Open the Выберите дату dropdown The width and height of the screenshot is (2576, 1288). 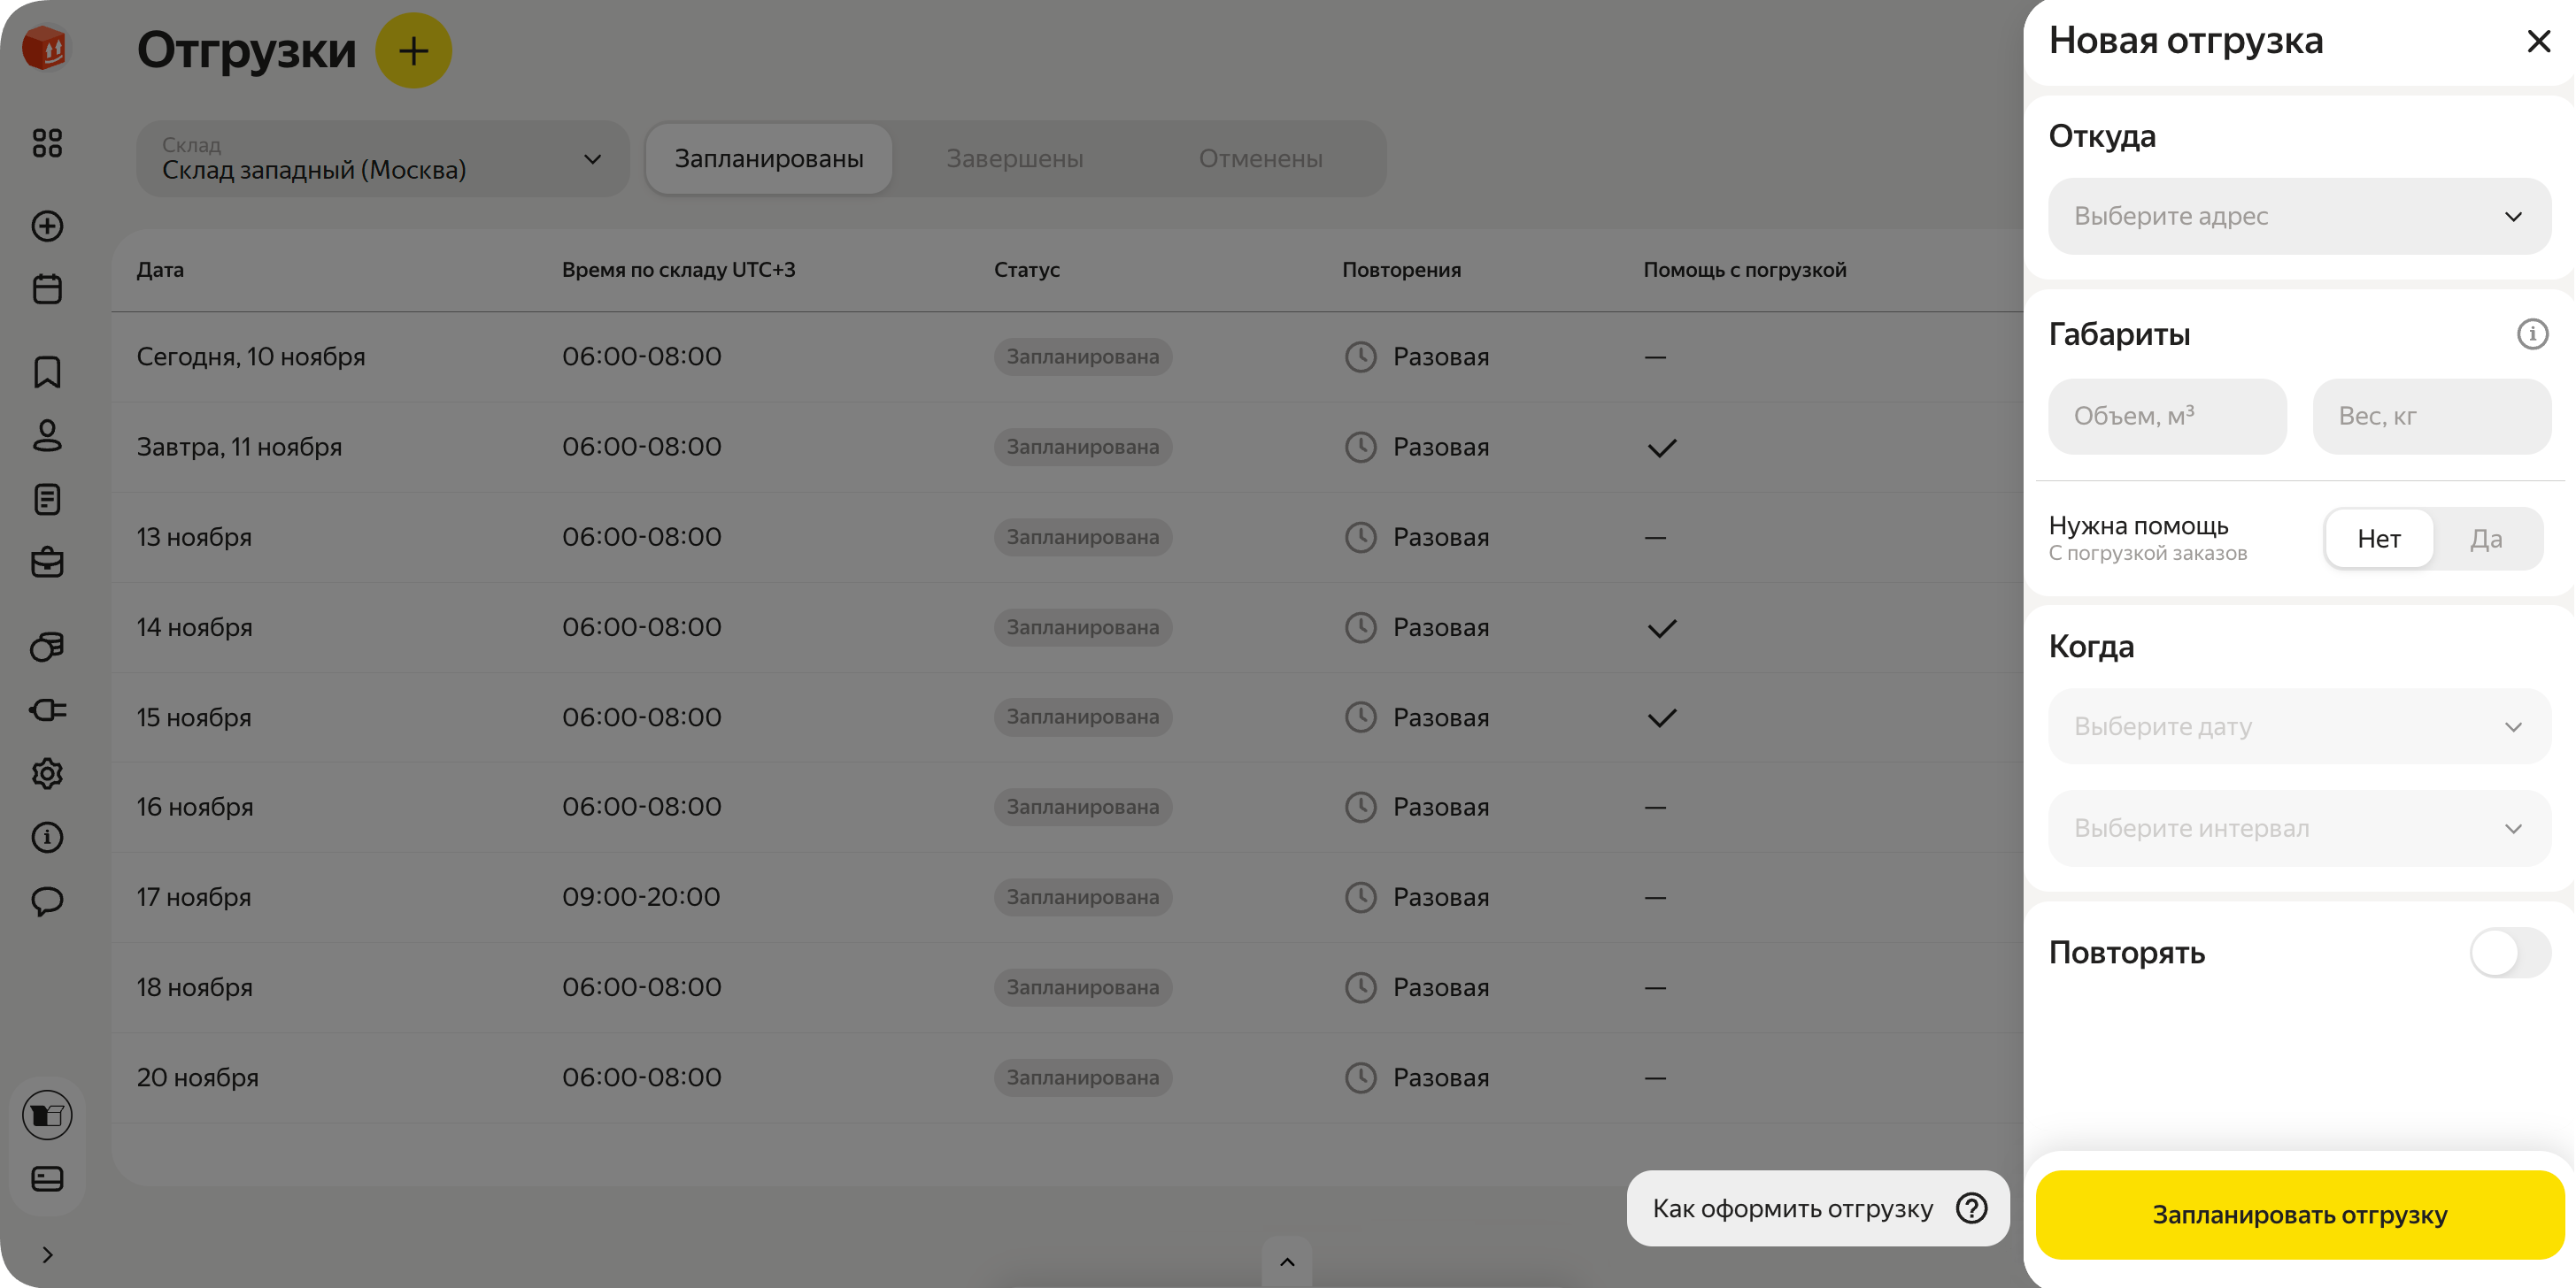click(2298, 726)
